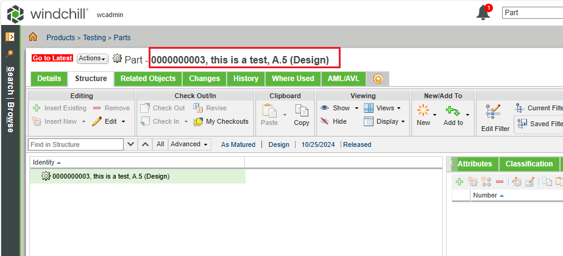Add a new tab with orange plus
The height and width of the screenshot is (256, 563).
coord(378,79)
